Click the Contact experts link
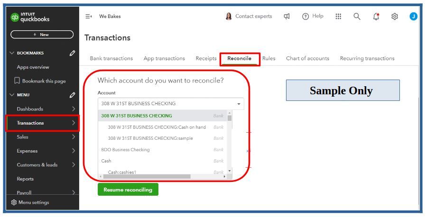This screenshot has height=217, width=426. (x=253, y=16)
